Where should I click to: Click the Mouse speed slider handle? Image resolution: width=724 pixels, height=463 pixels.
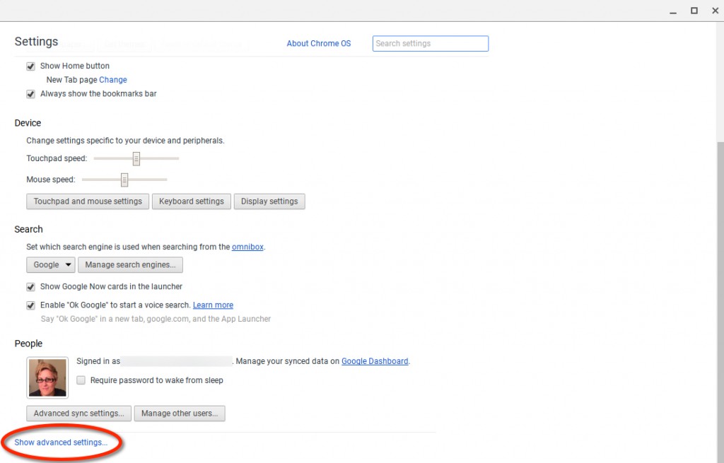pyautogui.click(x=124, y=180)
